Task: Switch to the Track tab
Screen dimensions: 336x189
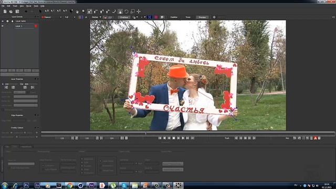Action: point(15,146)
